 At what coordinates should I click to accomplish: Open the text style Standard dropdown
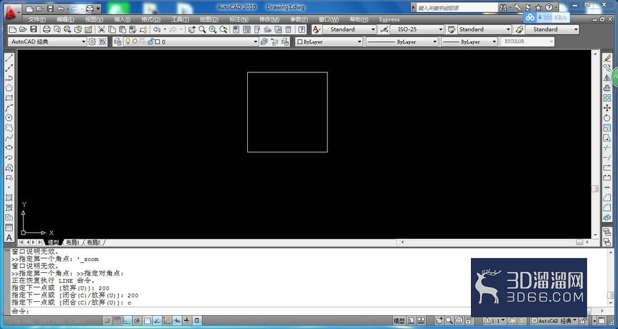[349, 29]
